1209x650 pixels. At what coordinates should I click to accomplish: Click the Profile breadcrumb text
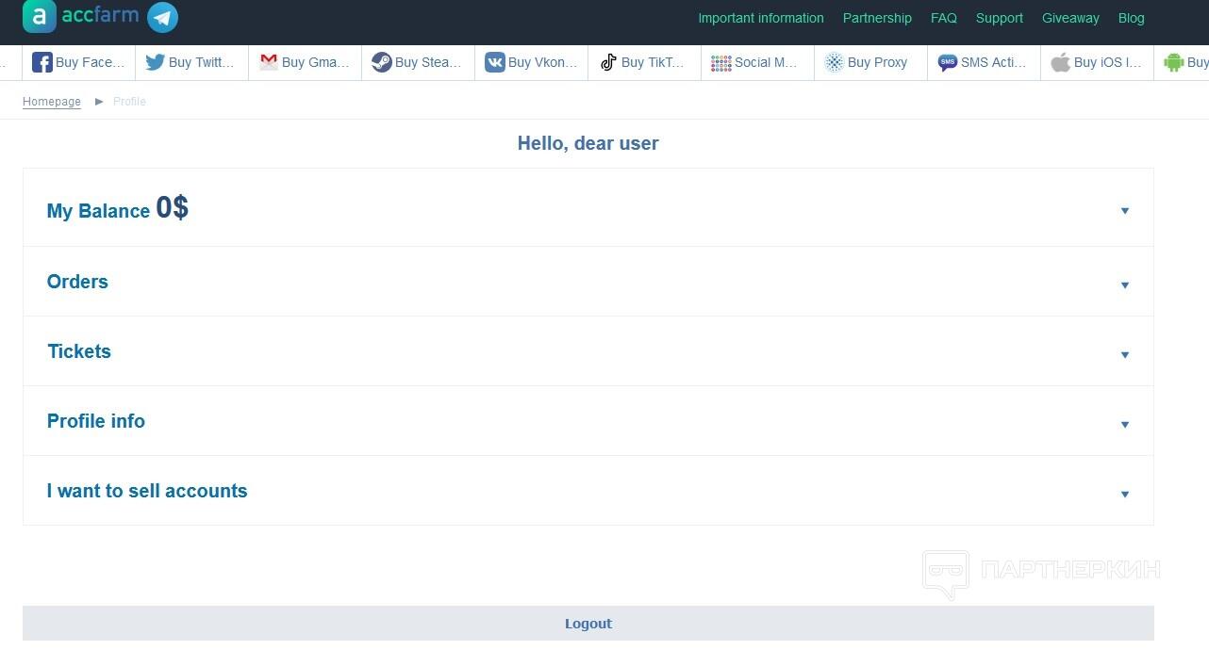click(x=129, y=102)
